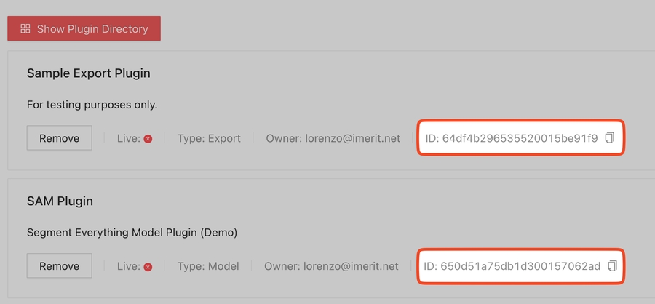Copy the SAM Plugin ID
Screen dimensions: 655x304
[x=612, y=265]
